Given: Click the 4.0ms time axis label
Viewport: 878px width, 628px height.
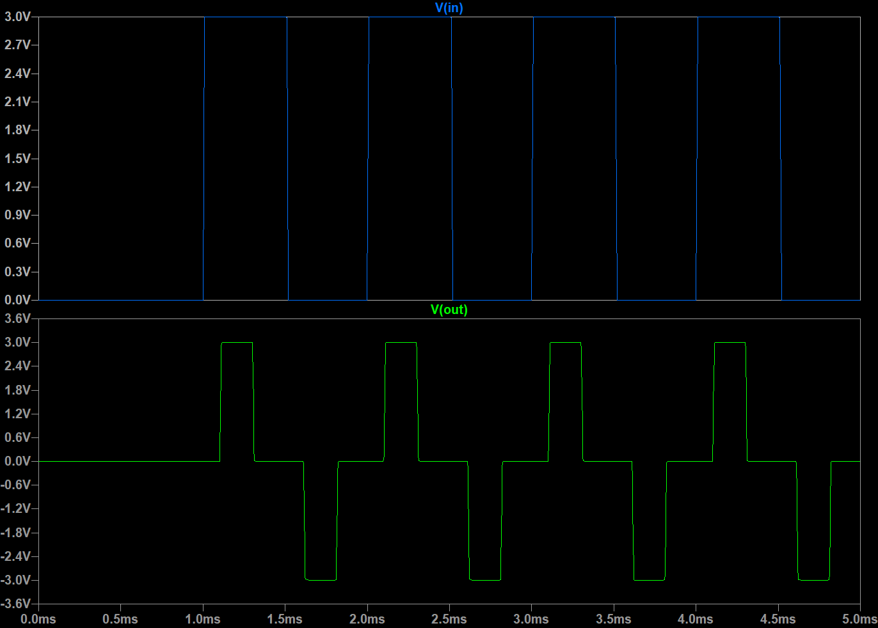Looking at the screenshot, I should point(696,619).
